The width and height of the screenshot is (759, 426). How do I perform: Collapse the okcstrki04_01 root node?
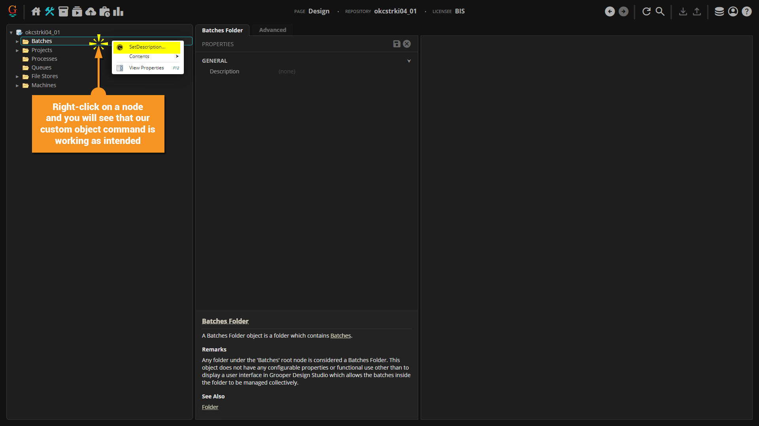pyautogui.click(x=11, y=33)
